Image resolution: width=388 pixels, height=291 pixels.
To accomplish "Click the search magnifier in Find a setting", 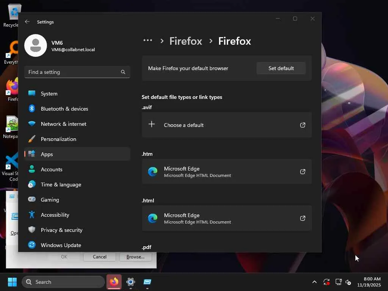I will pos(123,72).
